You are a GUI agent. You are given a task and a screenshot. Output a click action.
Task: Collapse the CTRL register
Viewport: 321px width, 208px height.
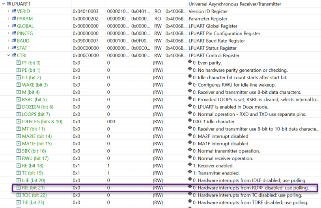coord(8,55)
